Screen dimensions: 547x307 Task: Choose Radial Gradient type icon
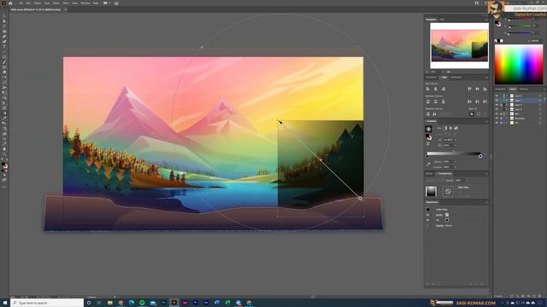click(450, 128)
